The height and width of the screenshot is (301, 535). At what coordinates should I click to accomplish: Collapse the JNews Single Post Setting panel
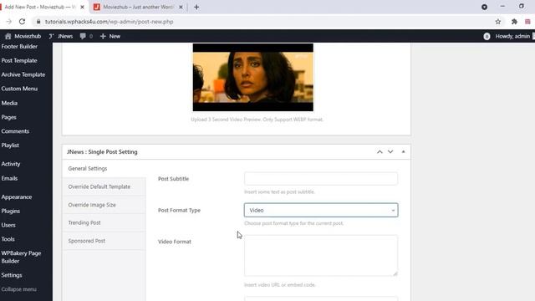click(403, 152)
